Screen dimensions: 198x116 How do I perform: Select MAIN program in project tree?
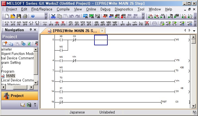(x=11, y=76)
